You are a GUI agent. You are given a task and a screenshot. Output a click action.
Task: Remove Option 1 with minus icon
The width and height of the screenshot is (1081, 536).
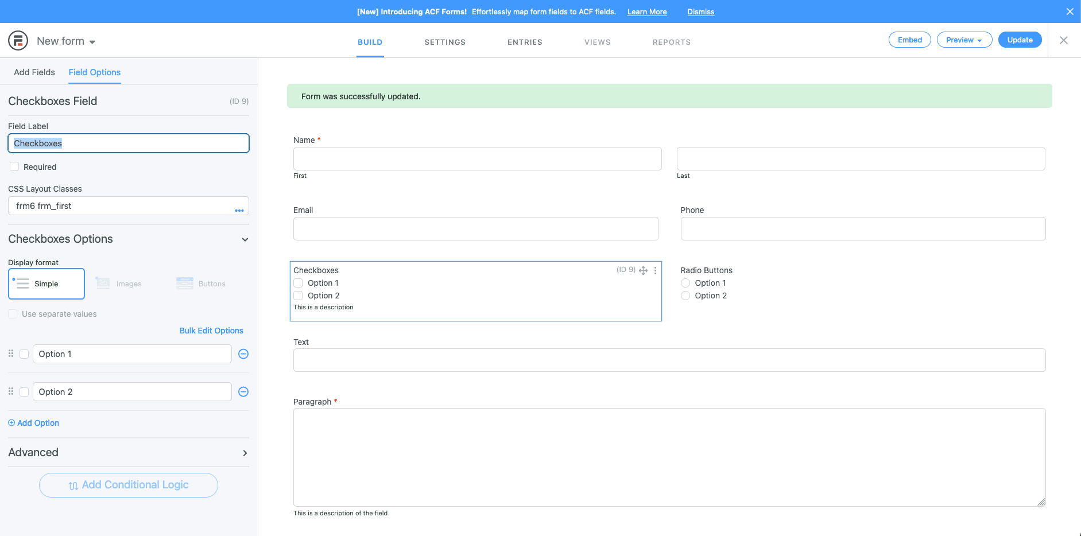pyautogui.click(x=243, y=354)
